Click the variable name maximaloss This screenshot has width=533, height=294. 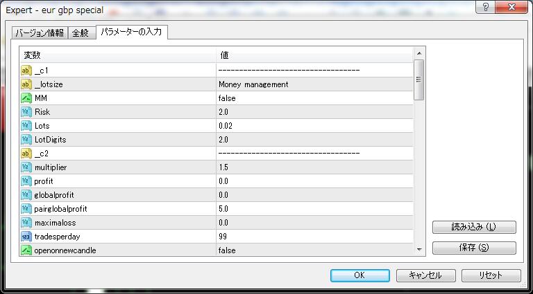pos(55,223)
